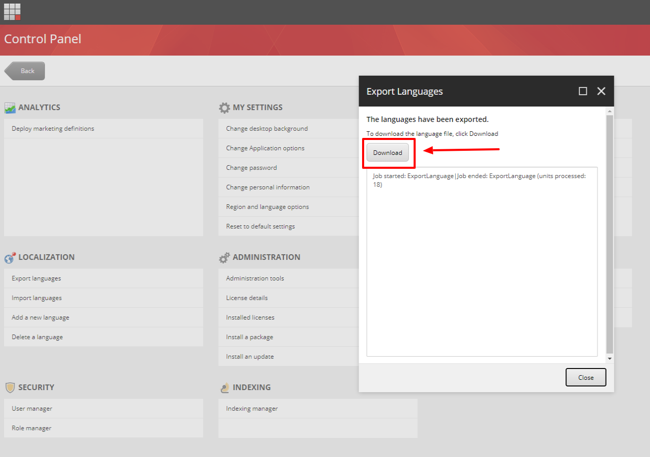Click the My Settings gear icon
This screenshot has height=457, width=650.
(224, 107)
